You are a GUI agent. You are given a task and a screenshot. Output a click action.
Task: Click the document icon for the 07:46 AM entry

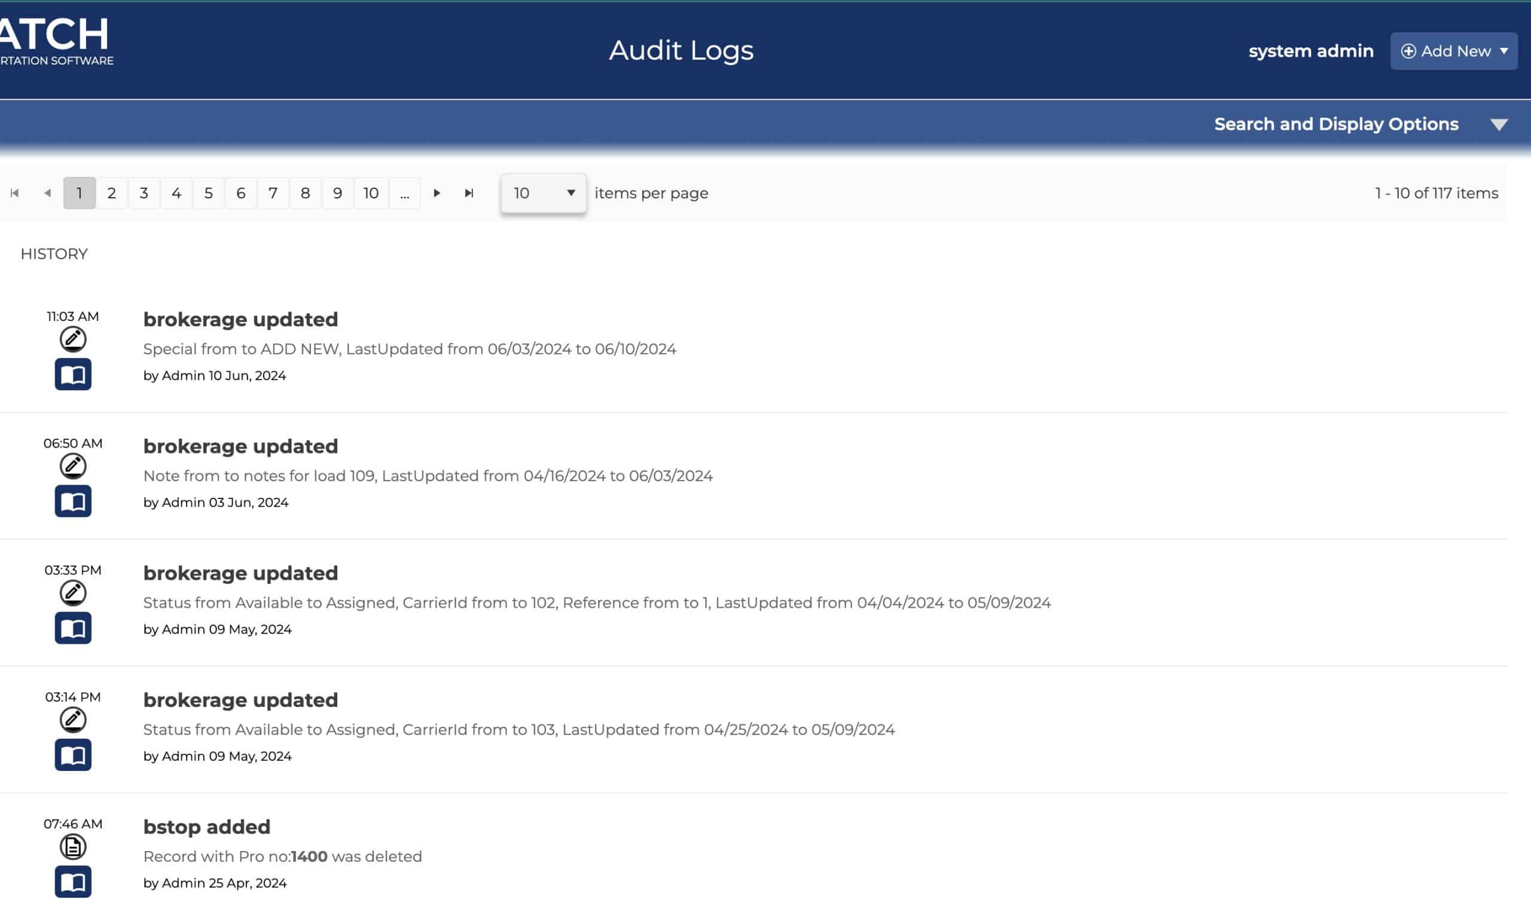click(x=73, y=846)
